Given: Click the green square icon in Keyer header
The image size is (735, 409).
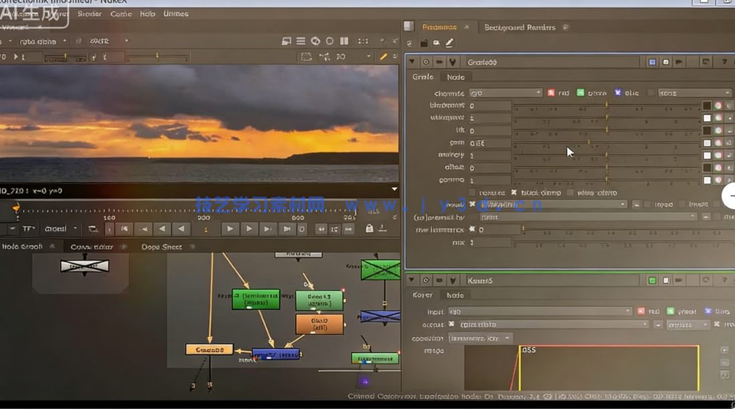Looking at the screenshot, I should pos(652,281).
